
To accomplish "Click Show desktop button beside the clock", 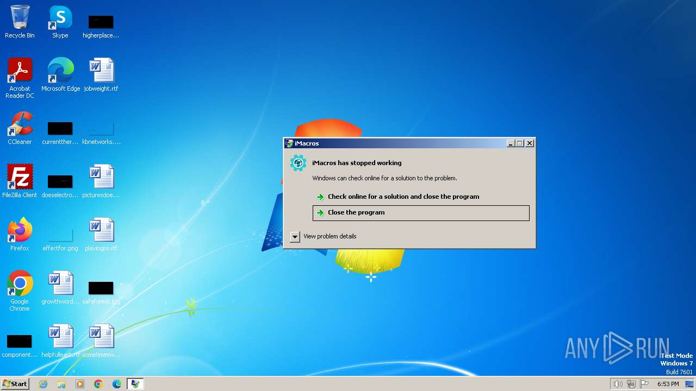I will (x=689, y=384).
